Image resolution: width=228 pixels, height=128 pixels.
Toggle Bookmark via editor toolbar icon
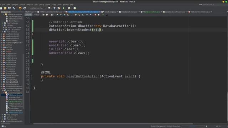83,15
